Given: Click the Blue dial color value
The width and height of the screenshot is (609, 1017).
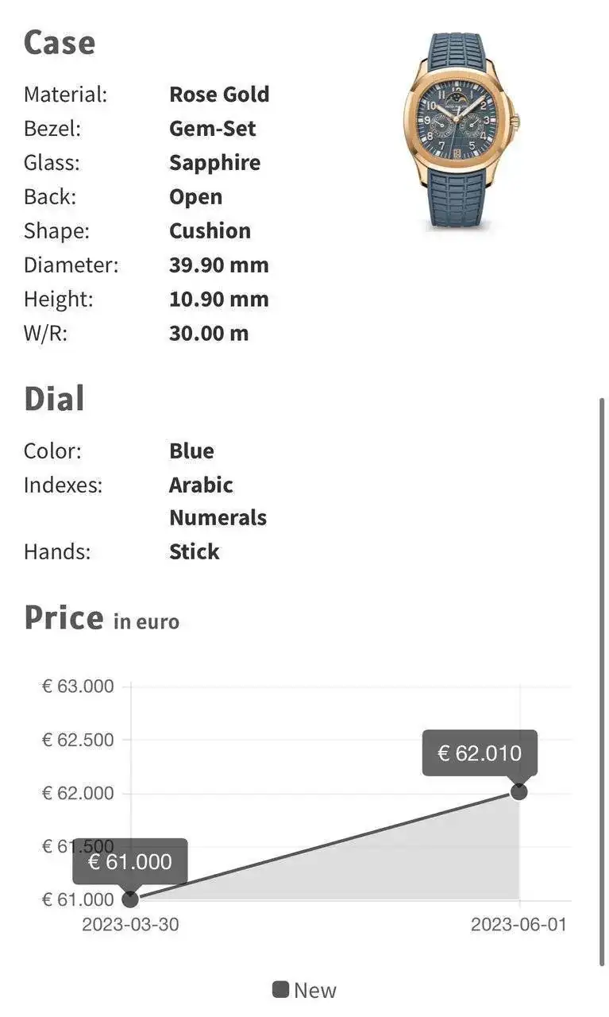Looking at the screenshot, I should (x=191, y=451).
